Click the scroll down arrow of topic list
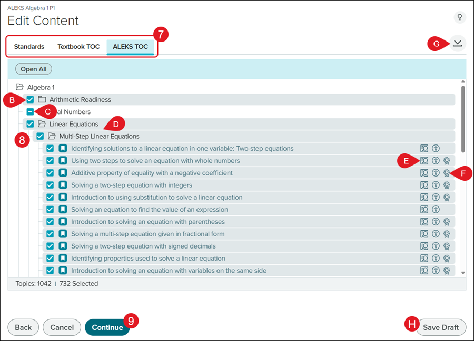The height and width of the screenshot is (341, 474). click(463, 273)
